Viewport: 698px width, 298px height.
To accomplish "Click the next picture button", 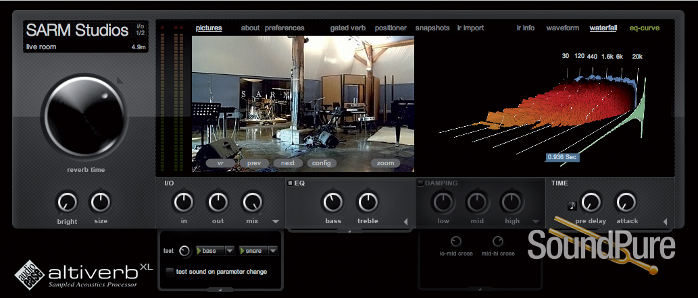I will click(x=288, y=163).
